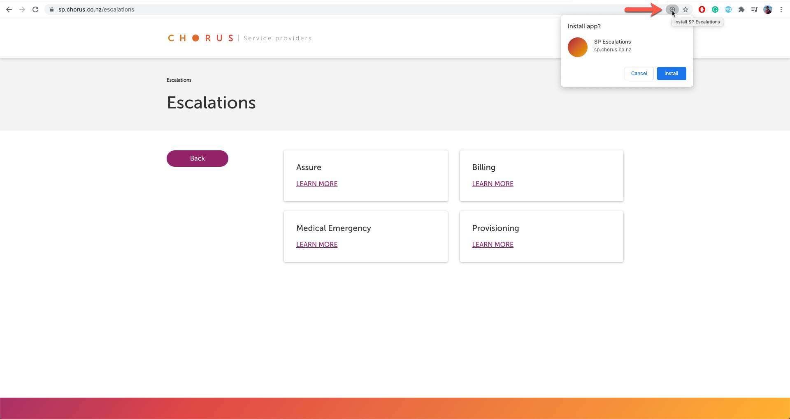The height and width of the screenshot is (419, 790).
Task: Click the Escalations breadcrumb
Action: (179, 80)
